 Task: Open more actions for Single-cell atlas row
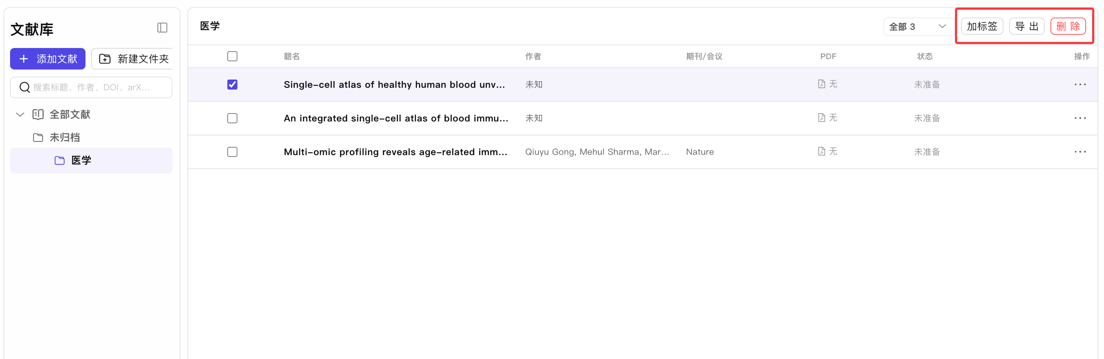1080,85
